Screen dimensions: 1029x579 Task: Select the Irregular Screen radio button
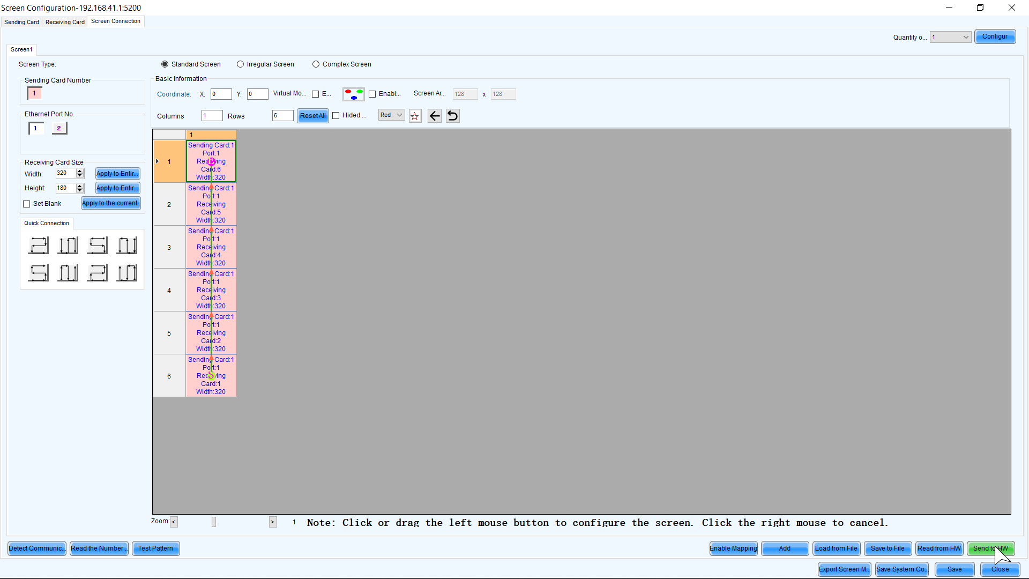point(241,64)
